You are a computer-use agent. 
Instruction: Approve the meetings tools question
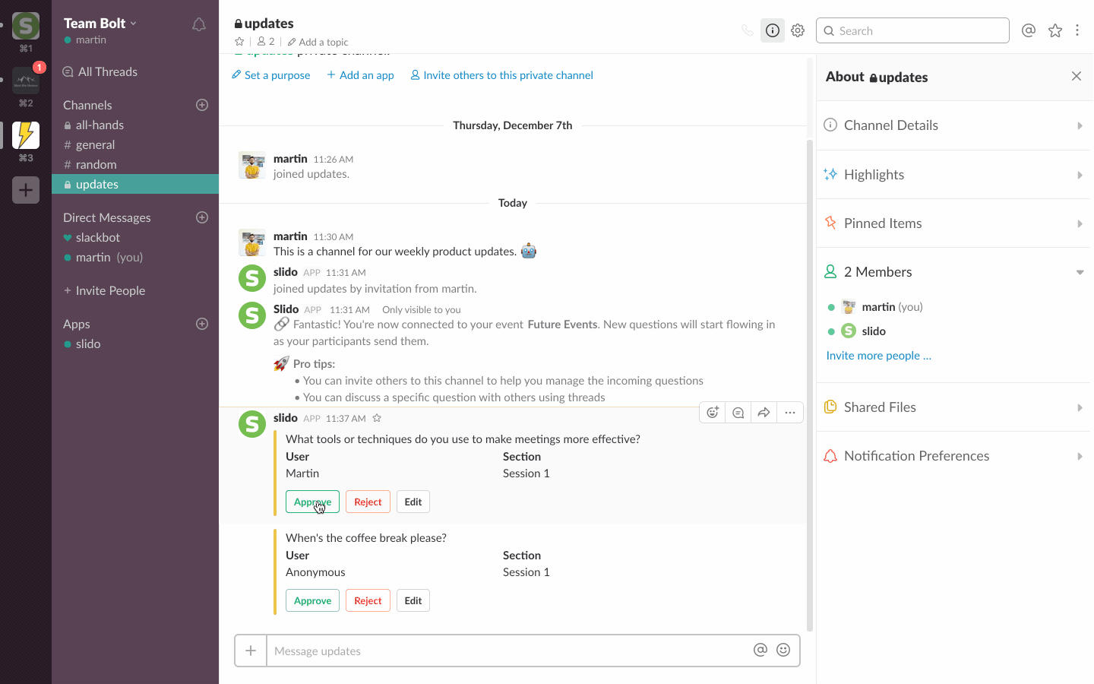pyautogui.click(x=312, y=502)
